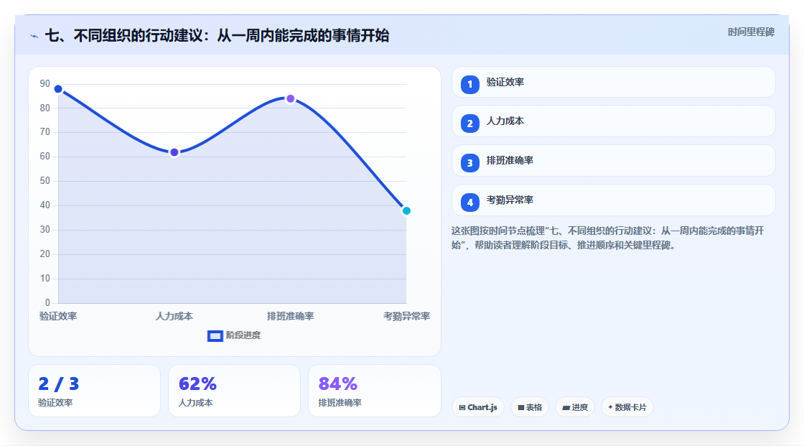Screen dimensions: 804x446
Task: Click the y-axis value 90
Action: [45, 83]
